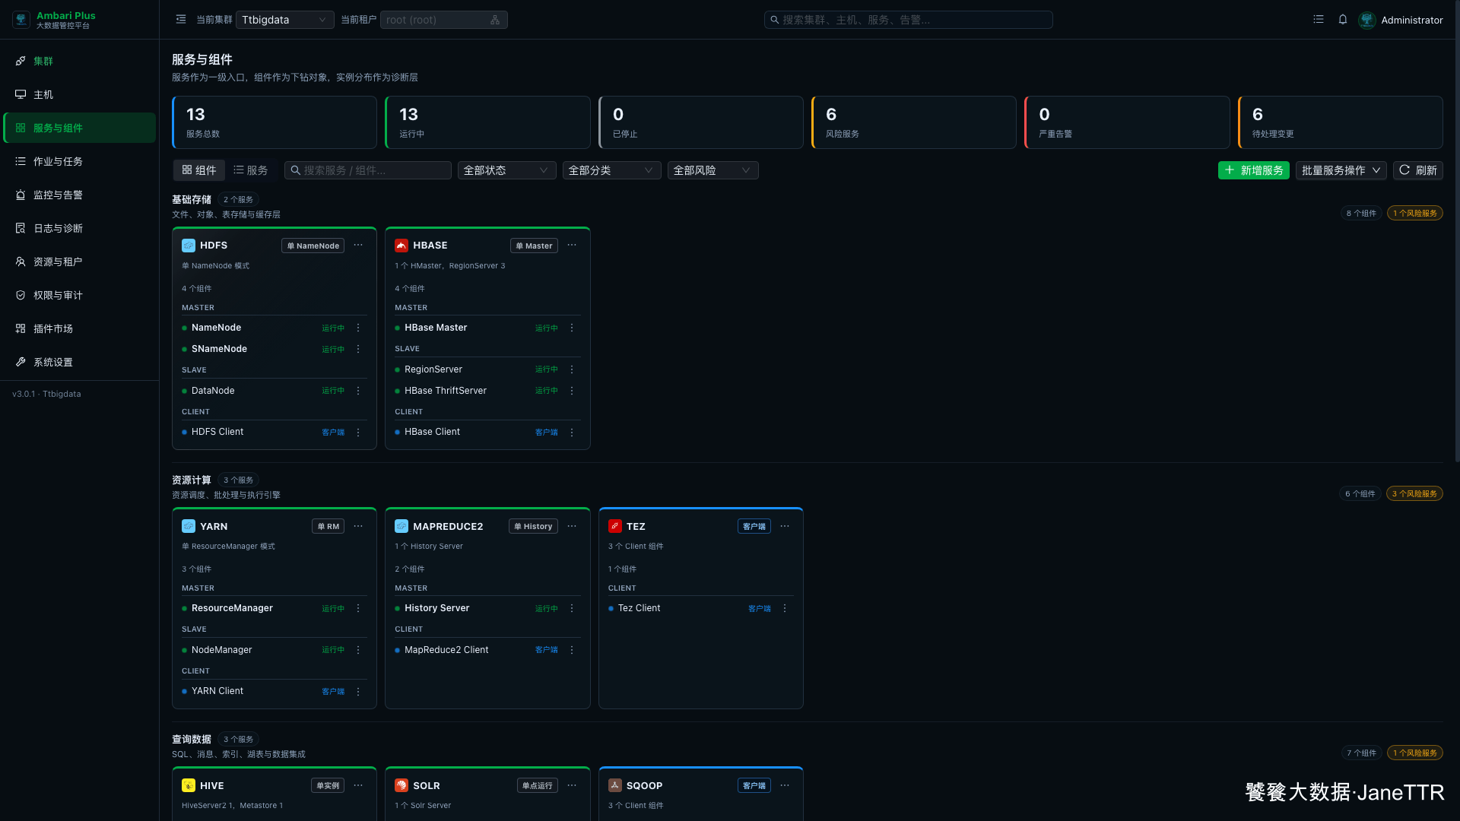Click the 单 History badge on MAPREDUCE2
Image resolution: width=1460 pixels, height=821 pixels.
tap(533, 526)
